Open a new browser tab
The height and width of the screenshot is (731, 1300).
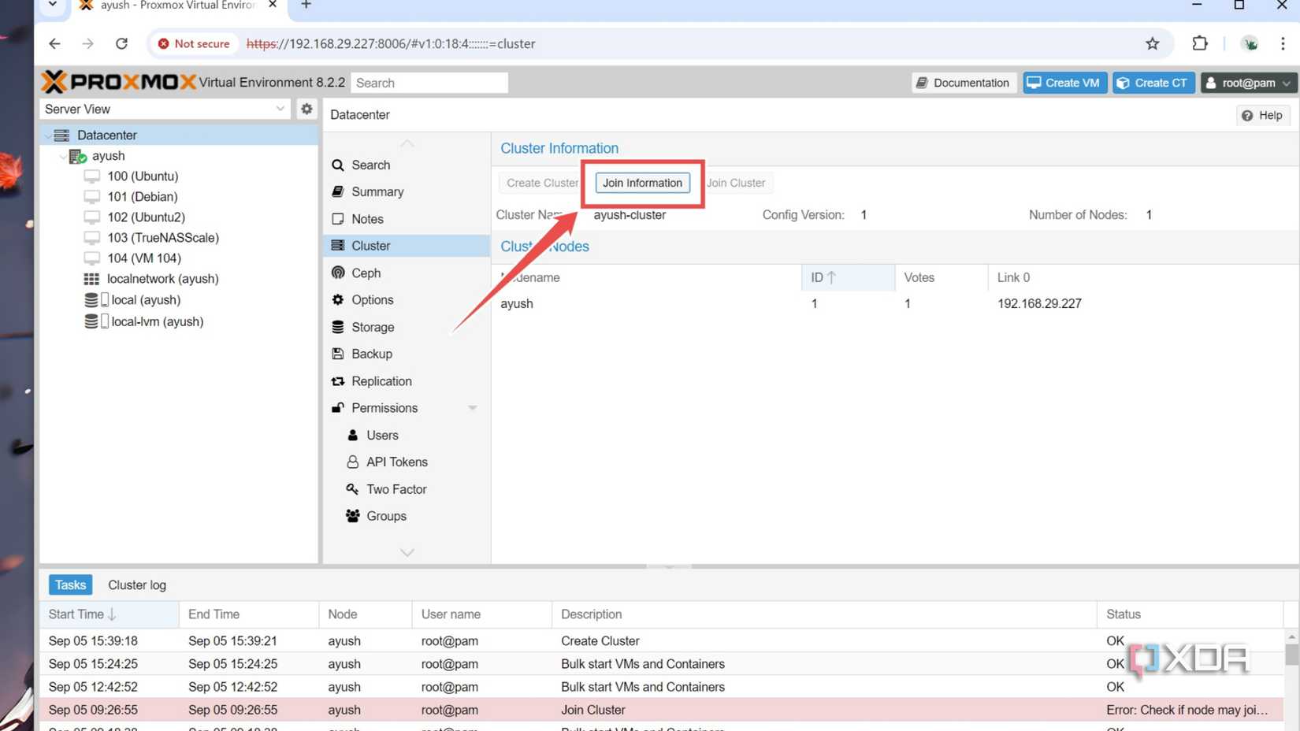[306, 6]
